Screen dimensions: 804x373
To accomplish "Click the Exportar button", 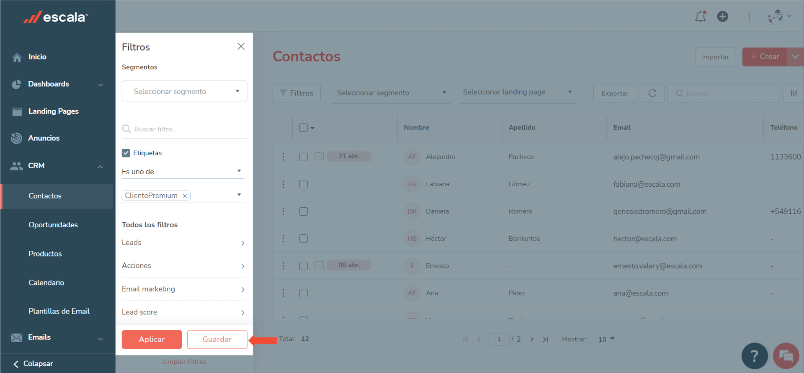I will tap(615, 93).
